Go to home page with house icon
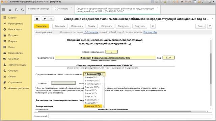 point(37,19)
